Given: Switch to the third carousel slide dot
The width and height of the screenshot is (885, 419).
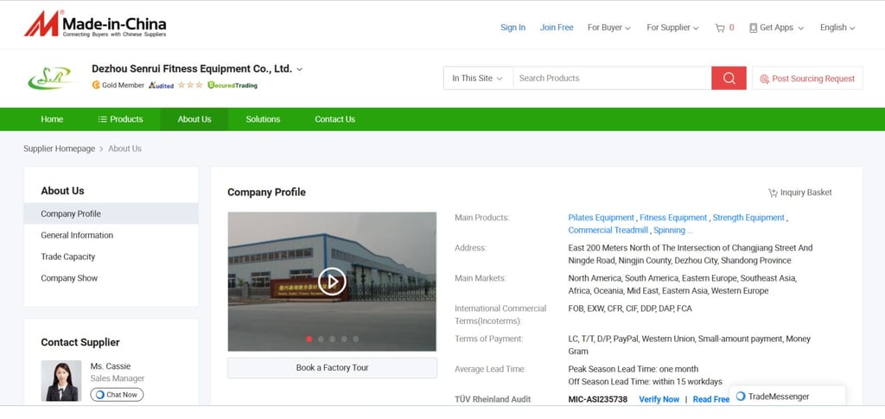Looking at the screenshot, I should tap(333, 340).
